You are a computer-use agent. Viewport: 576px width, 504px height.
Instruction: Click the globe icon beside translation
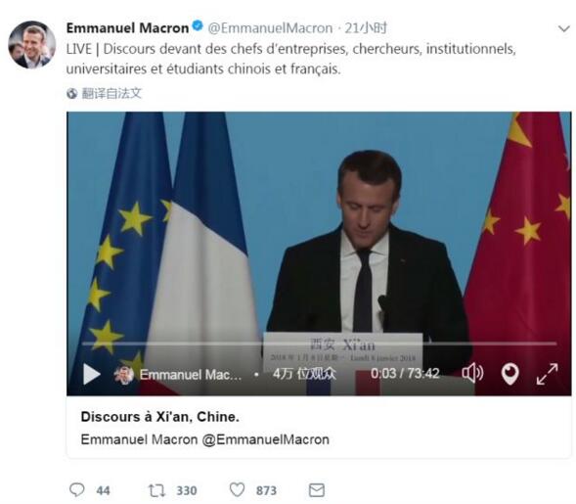(x=72, y=94)
